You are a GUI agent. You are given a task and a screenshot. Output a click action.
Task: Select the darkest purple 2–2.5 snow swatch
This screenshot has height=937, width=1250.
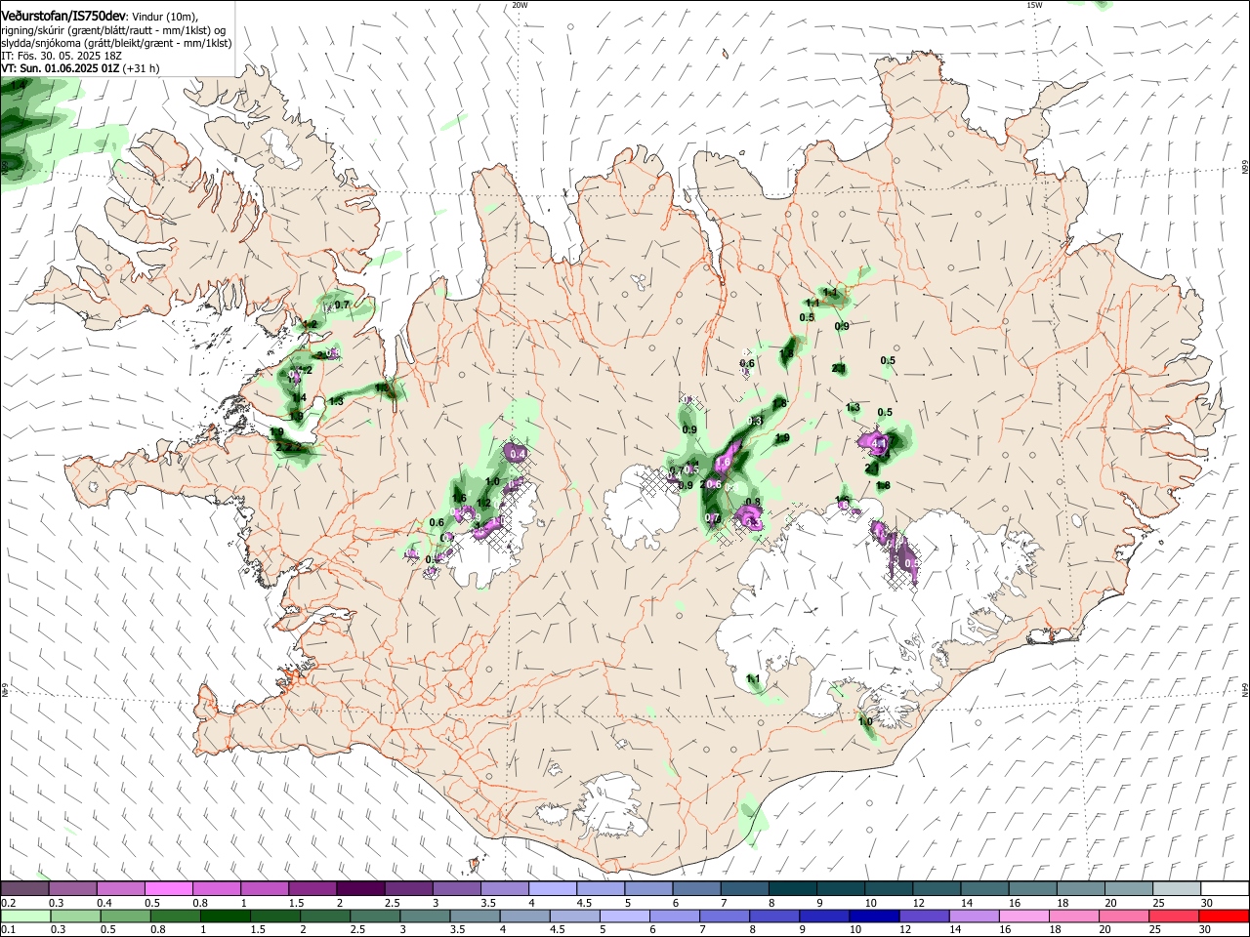[x=359, y=889]
